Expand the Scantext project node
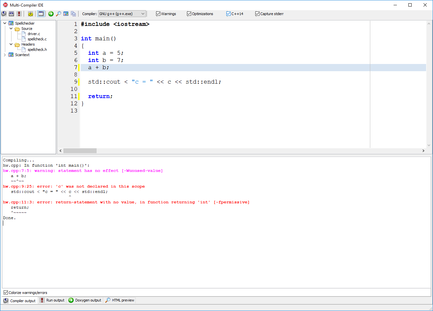 (x=5, y=55)
